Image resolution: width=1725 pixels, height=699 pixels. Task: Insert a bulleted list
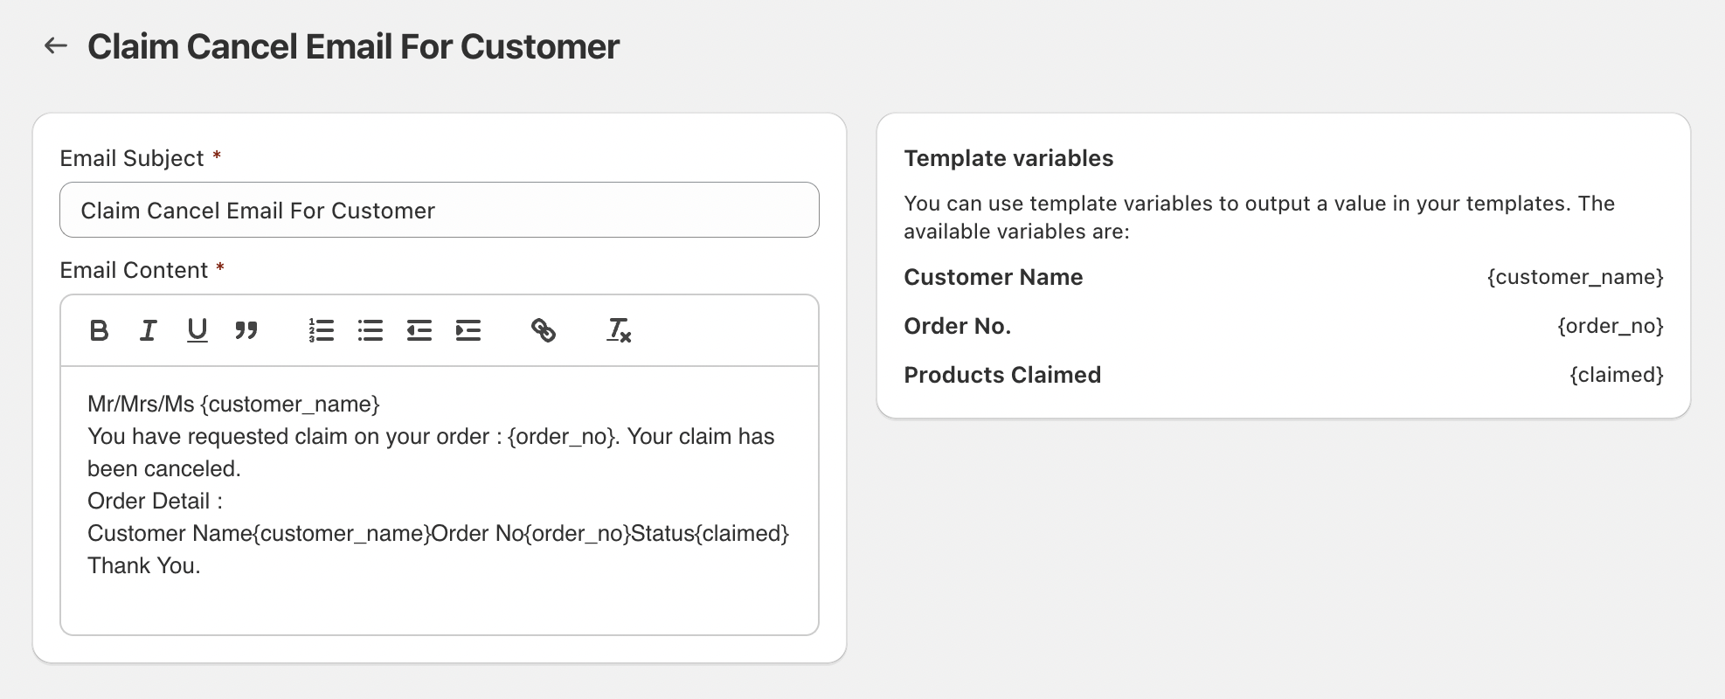pos(371,330)
